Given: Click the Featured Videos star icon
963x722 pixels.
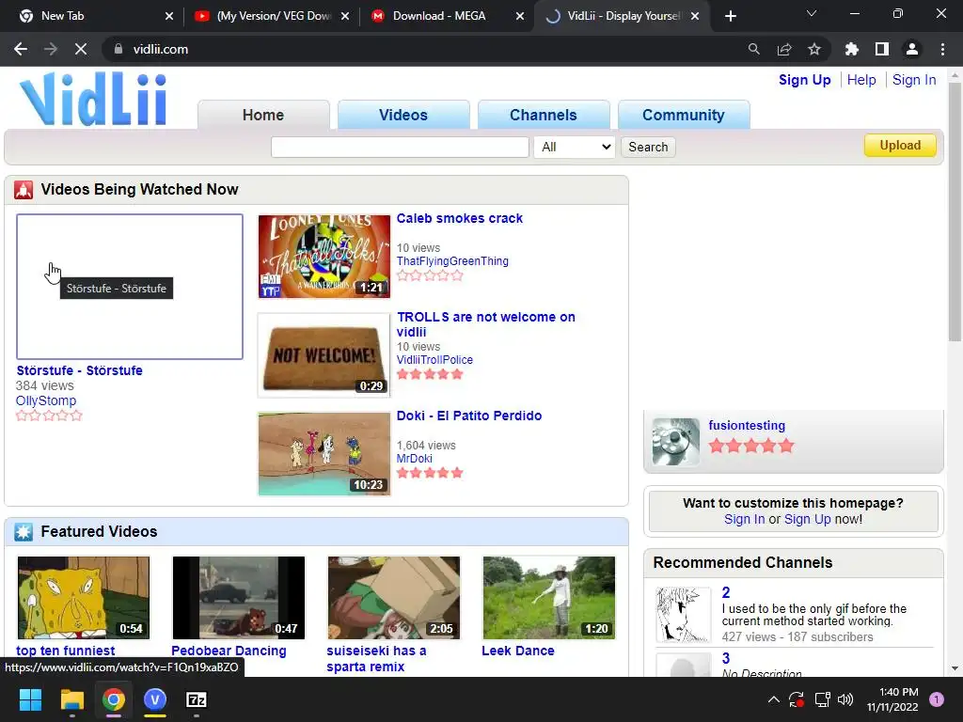Looking at the screenshot, I should 24,532.
